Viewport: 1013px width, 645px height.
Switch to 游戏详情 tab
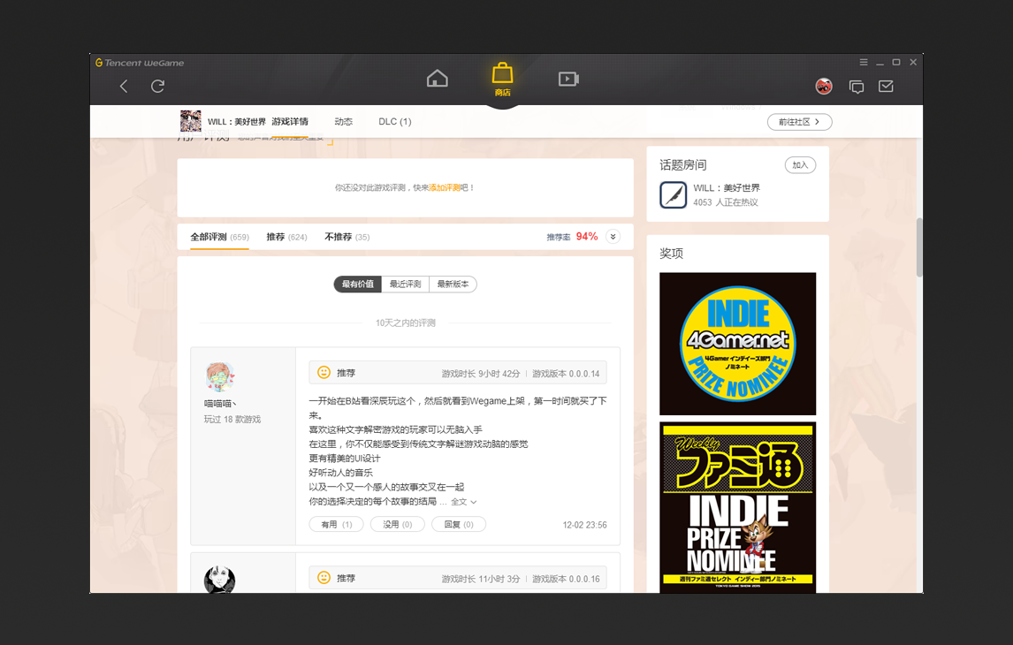(290, 121)
